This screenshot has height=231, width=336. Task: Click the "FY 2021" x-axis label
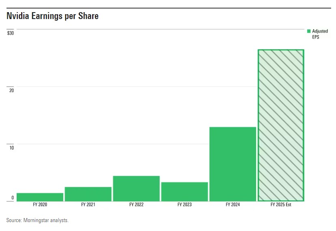click(88, 205)
